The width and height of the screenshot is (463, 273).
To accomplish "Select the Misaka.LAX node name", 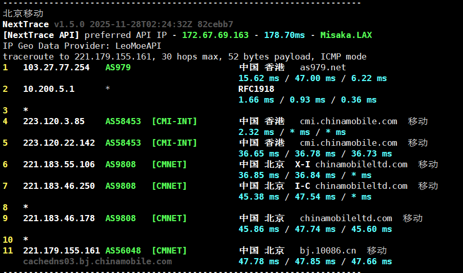I will (346, 35).
